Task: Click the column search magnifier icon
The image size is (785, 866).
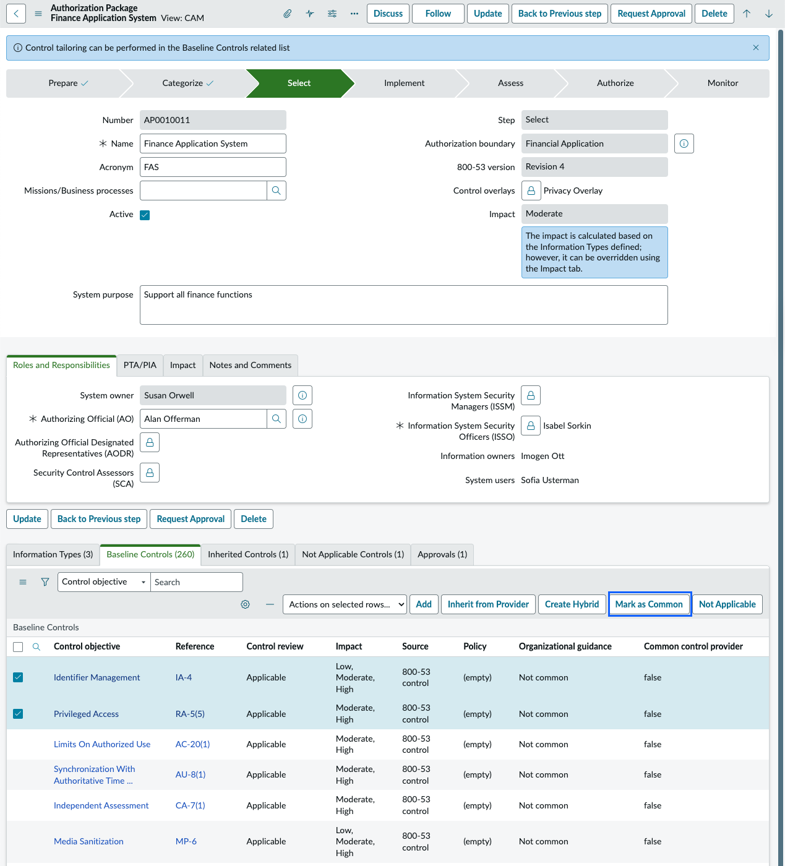Action: 36,646
